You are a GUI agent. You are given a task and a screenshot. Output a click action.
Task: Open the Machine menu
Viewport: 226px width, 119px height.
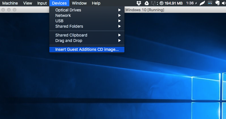(10, 3)
